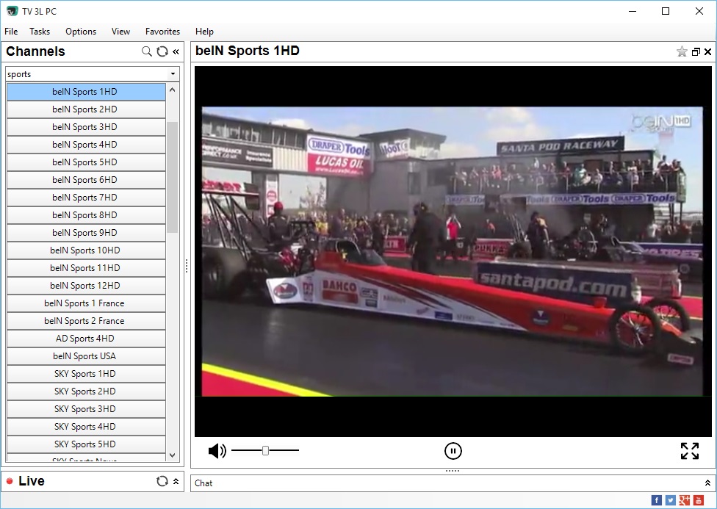Screen dimensions: 717x509
Task: Select channel beIN Sports 1HD
Action: (86, 92)
